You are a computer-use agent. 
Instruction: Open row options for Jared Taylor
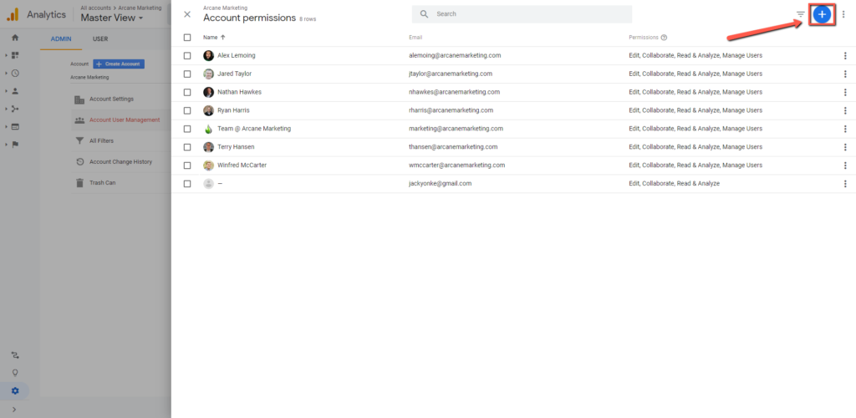(x=845, y=74)
